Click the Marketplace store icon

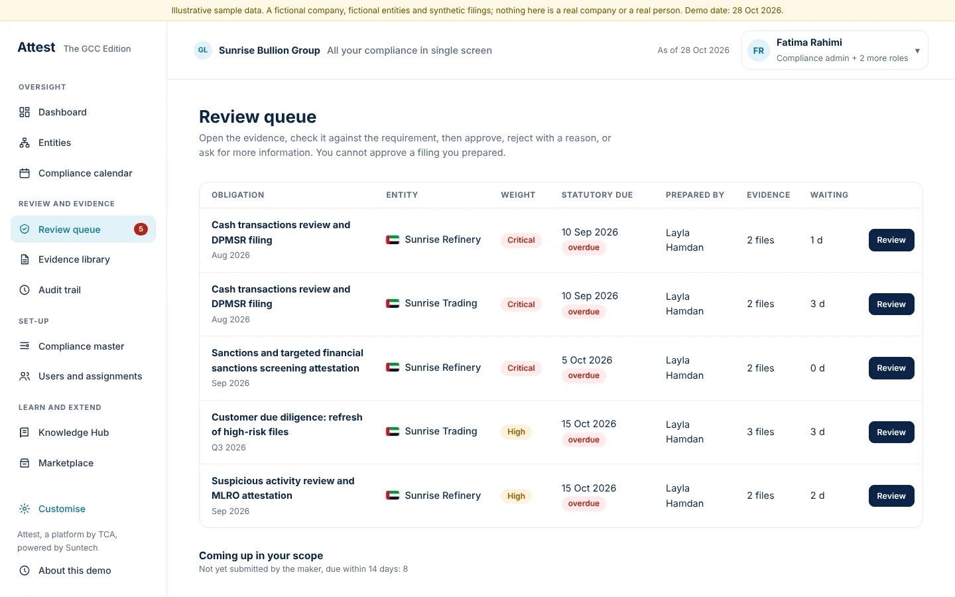[25, 463]
